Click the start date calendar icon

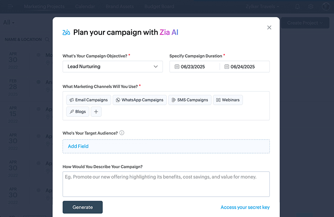177,66
